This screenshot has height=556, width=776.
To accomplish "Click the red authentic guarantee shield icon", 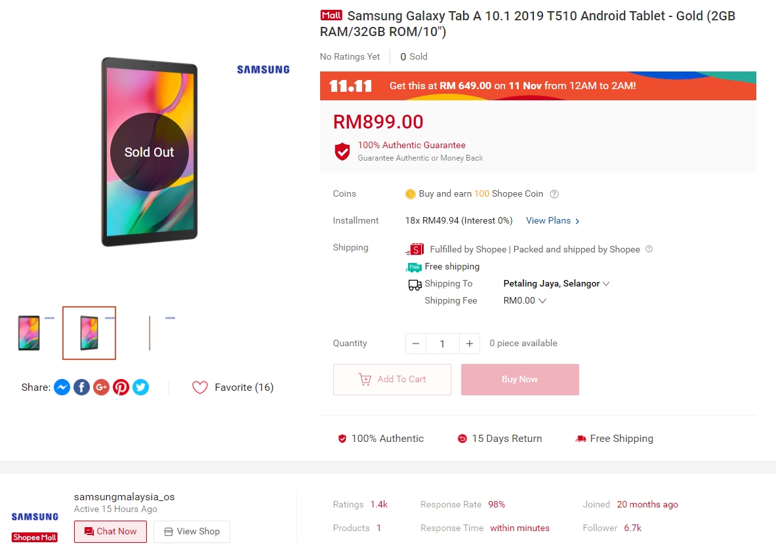I will [342, 151].
